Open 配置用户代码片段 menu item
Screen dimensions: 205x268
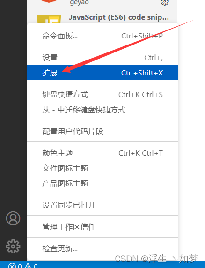[x=102, y=131]
